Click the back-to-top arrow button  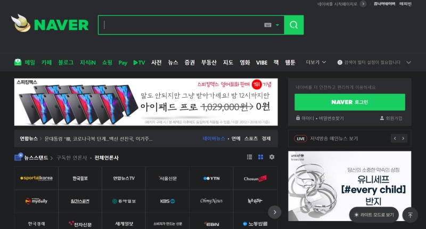(410, 215)
